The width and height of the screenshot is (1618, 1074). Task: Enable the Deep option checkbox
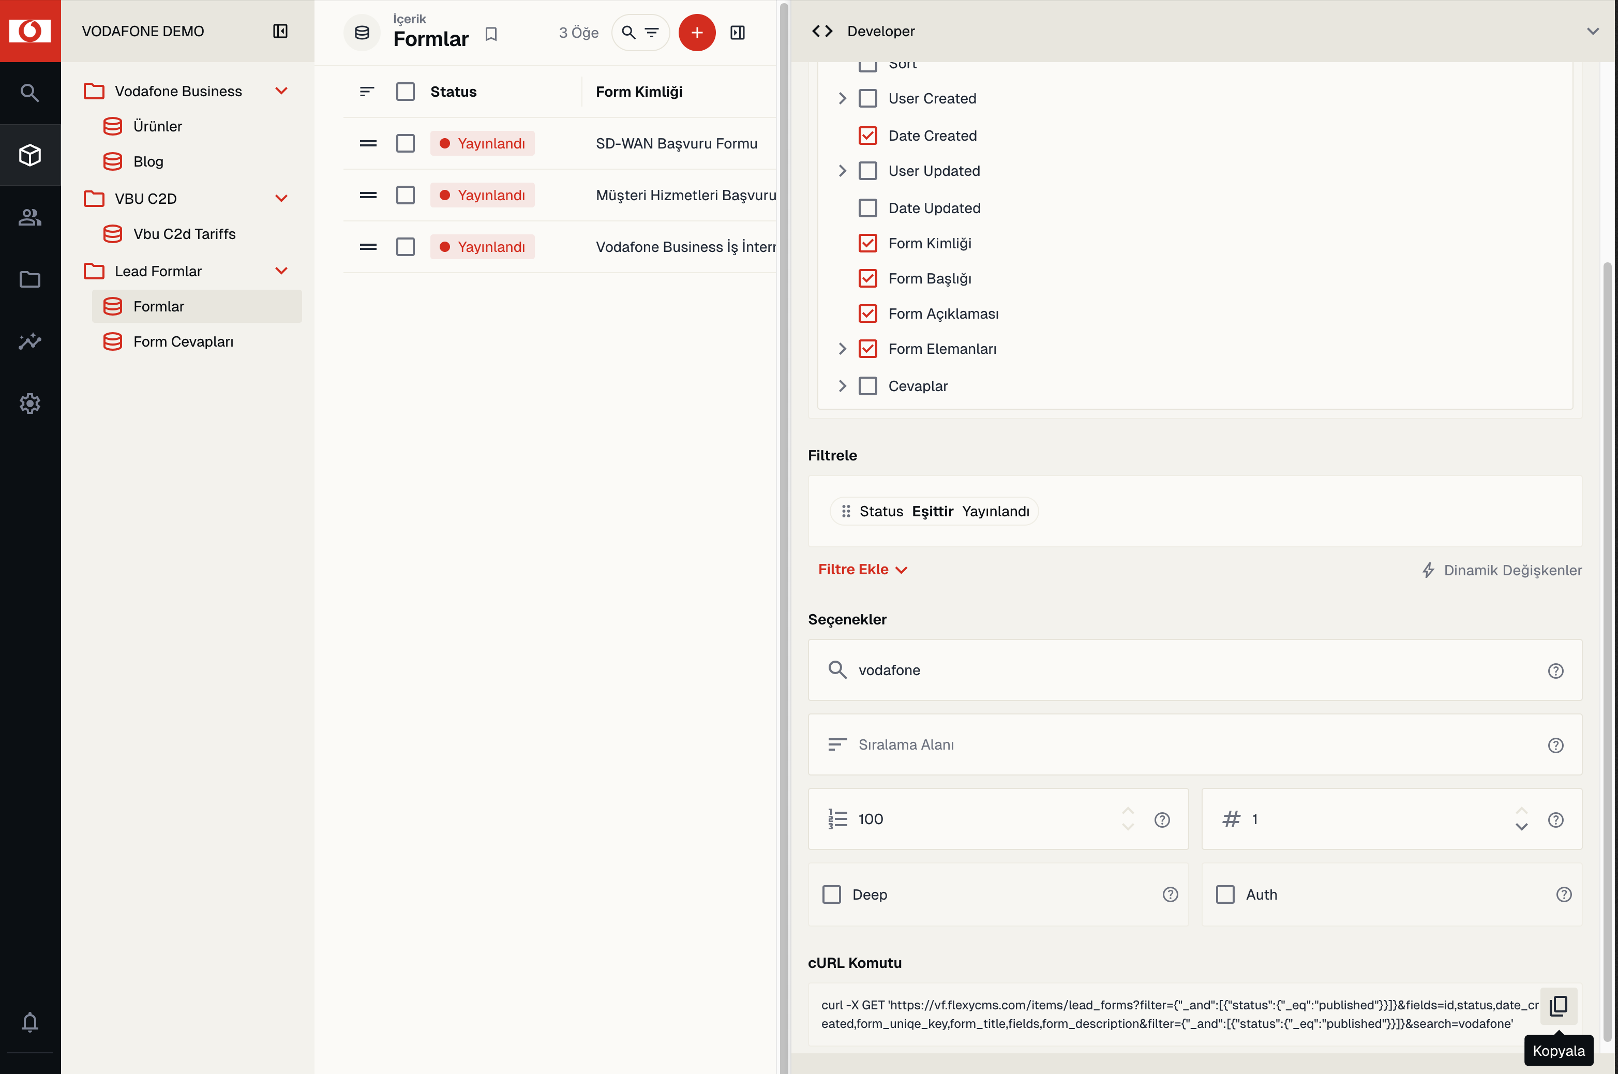pos(831,894)
